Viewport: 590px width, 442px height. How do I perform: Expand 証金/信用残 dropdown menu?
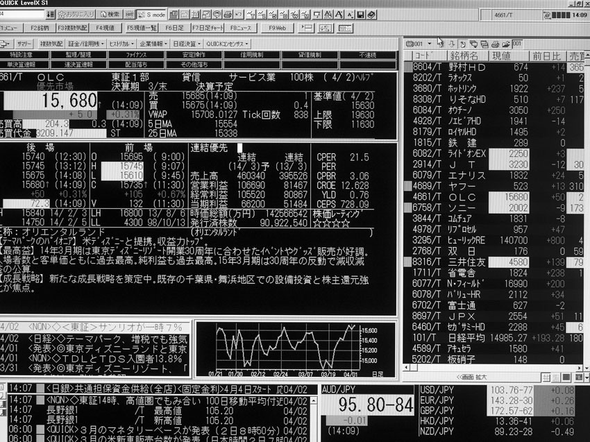click(x=86, y=44)
